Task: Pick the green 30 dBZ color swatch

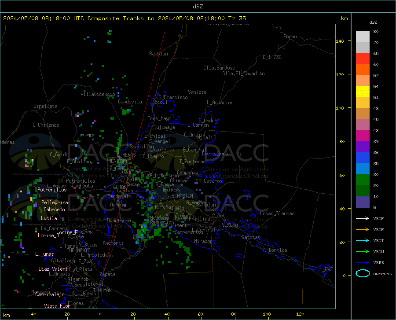Action: 363,180
